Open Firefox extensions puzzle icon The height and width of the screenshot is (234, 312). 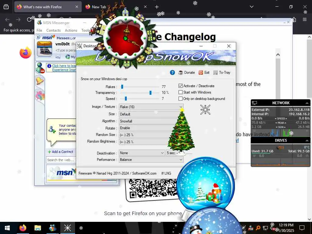click(x=294, y=19)
